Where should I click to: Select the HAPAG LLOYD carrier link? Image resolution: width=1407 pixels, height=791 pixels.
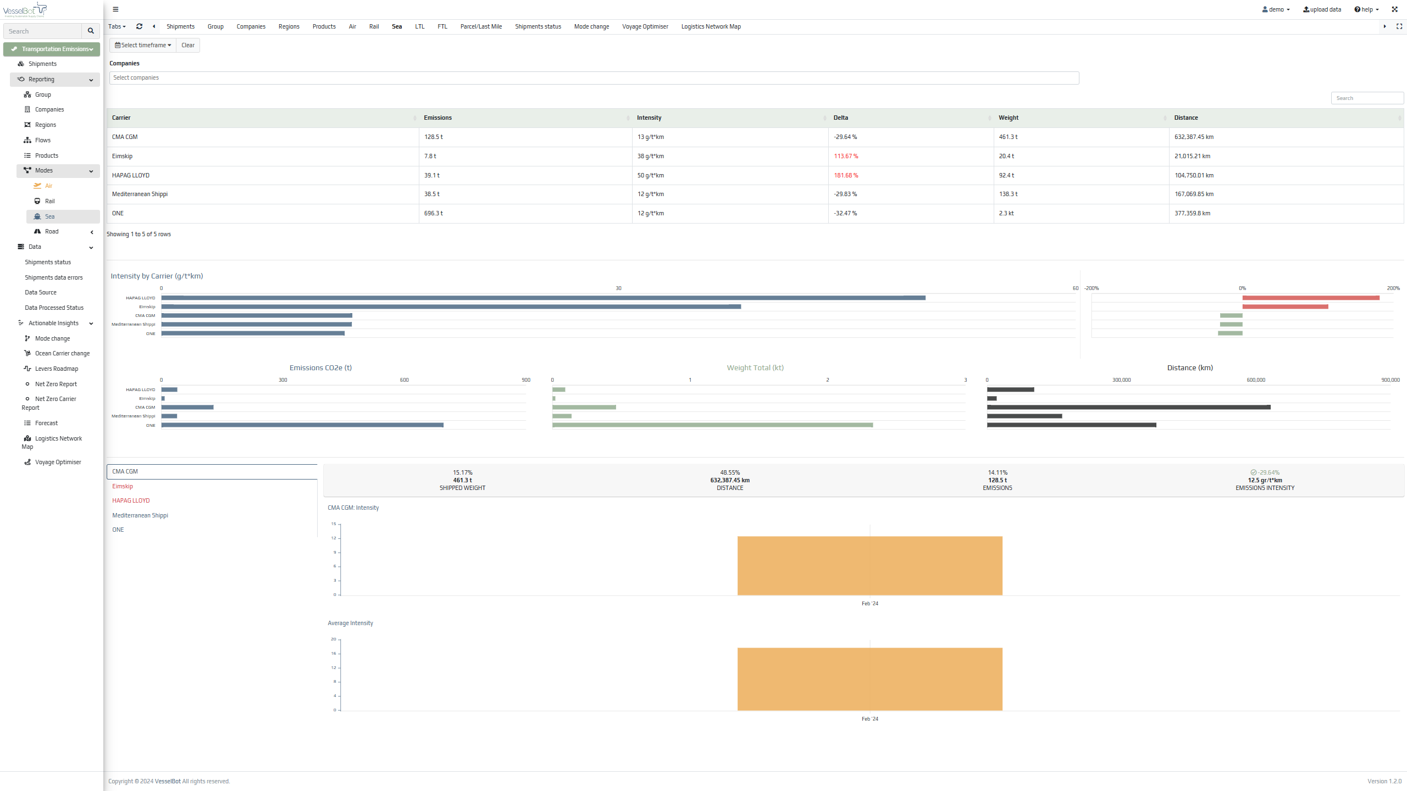click(131, 500)
